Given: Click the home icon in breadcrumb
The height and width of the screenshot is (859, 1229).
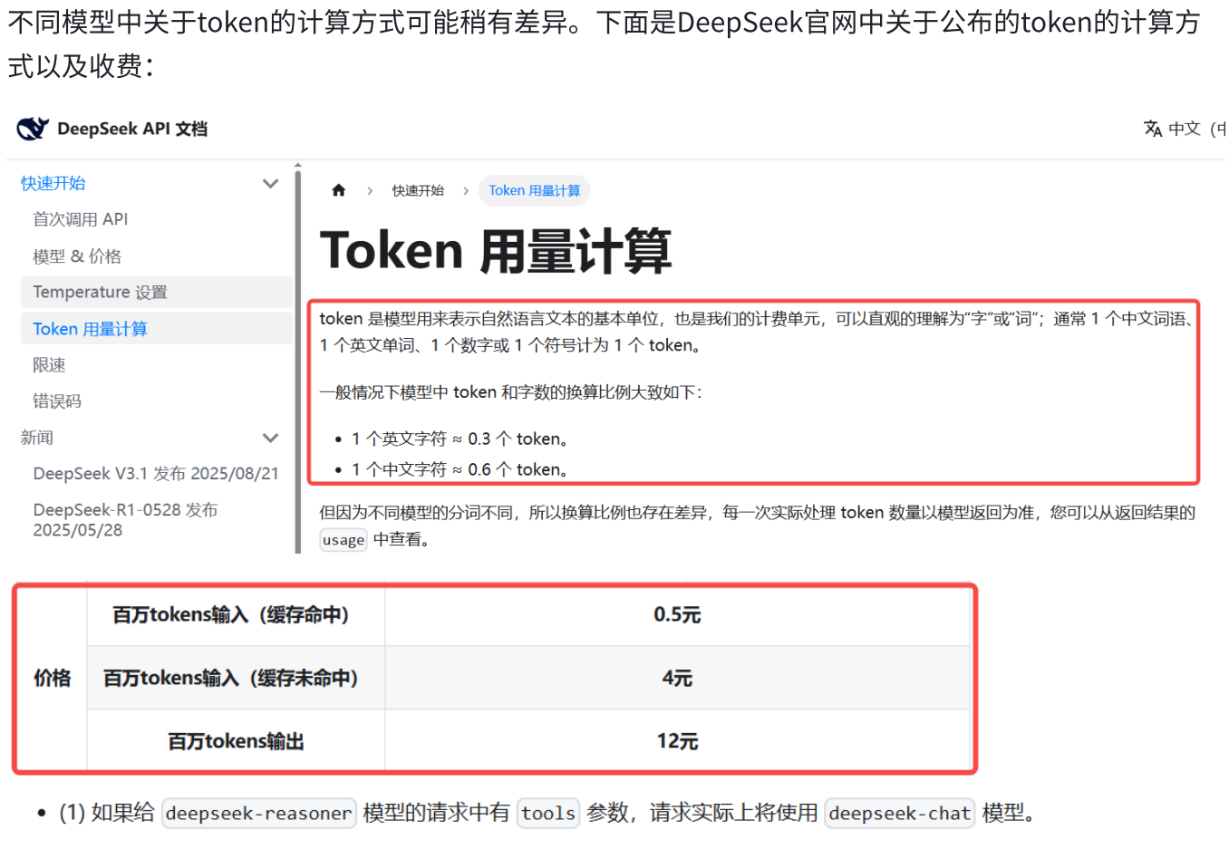Looking at the screenshot, I should [339, 190].
